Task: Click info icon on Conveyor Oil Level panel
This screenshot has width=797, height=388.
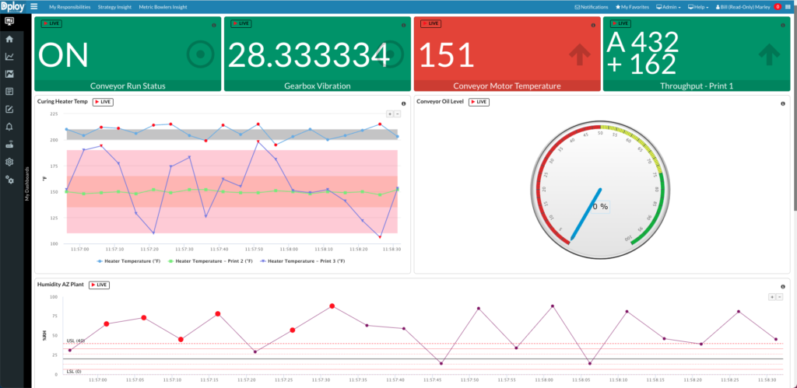Action: [x=782, y=103]
